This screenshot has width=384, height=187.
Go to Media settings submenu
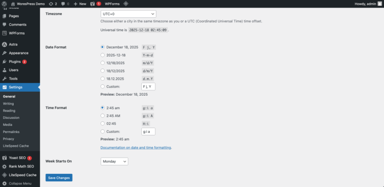tap(8, 124)
